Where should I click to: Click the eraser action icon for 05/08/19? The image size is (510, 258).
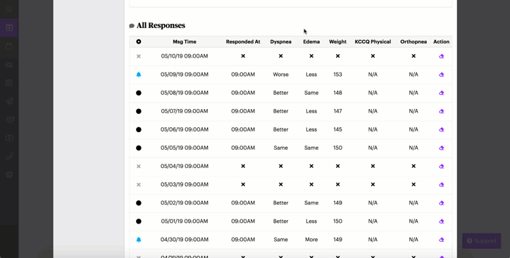pyautogui.click(x=442, y=93)
